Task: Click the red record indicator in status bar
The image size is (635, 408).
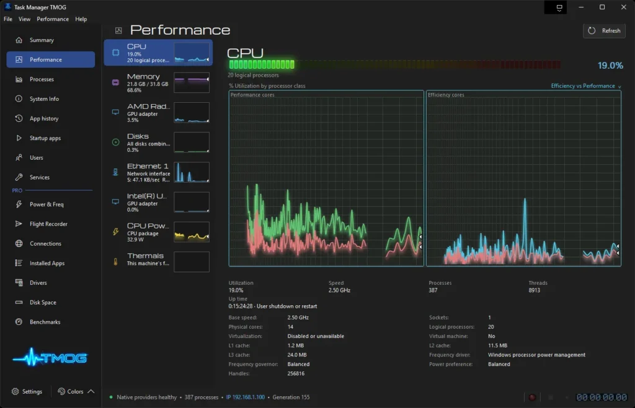Action: 532,397
